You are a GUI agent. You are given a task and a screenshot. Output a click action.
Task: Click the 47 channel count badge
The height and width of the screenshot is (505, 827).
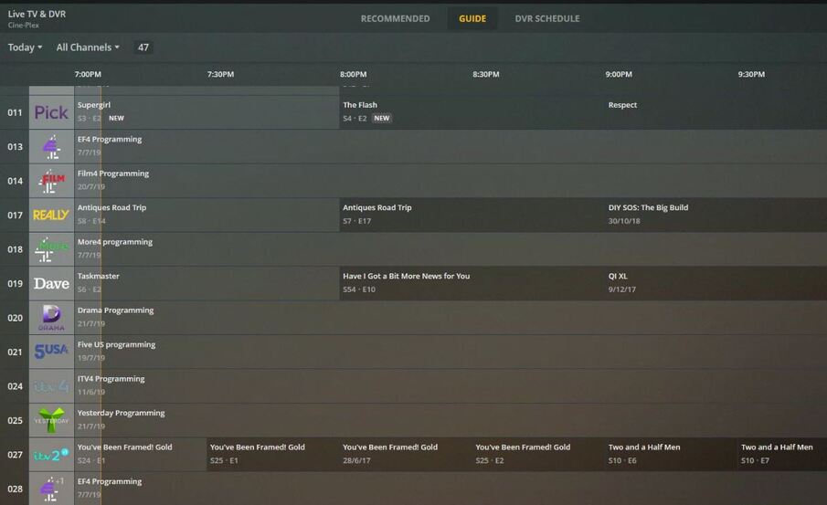pos(143,47)
